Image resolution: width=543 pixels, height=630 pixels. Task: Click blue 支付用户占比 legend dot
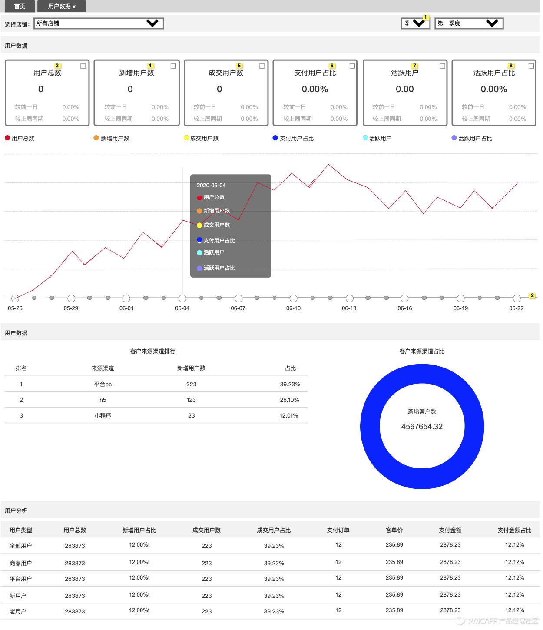[x=275, y=138]
